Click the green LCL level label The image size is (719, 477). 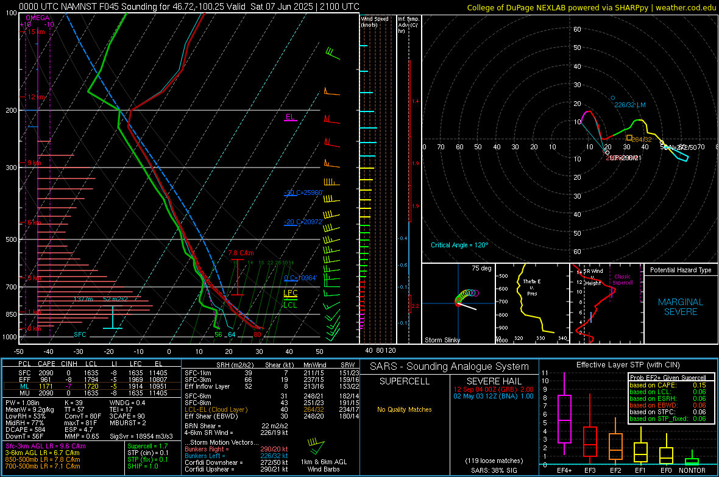(290, 305)
